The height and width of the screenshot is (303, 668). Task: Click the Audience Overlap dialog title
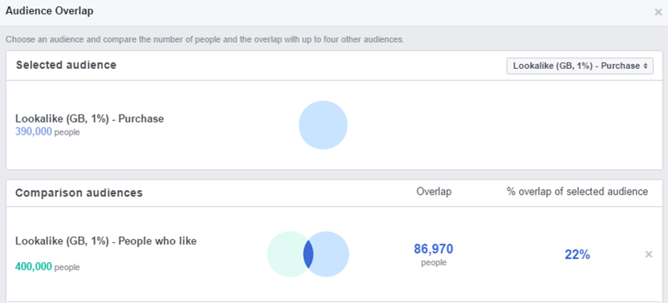tap(50, 11)
